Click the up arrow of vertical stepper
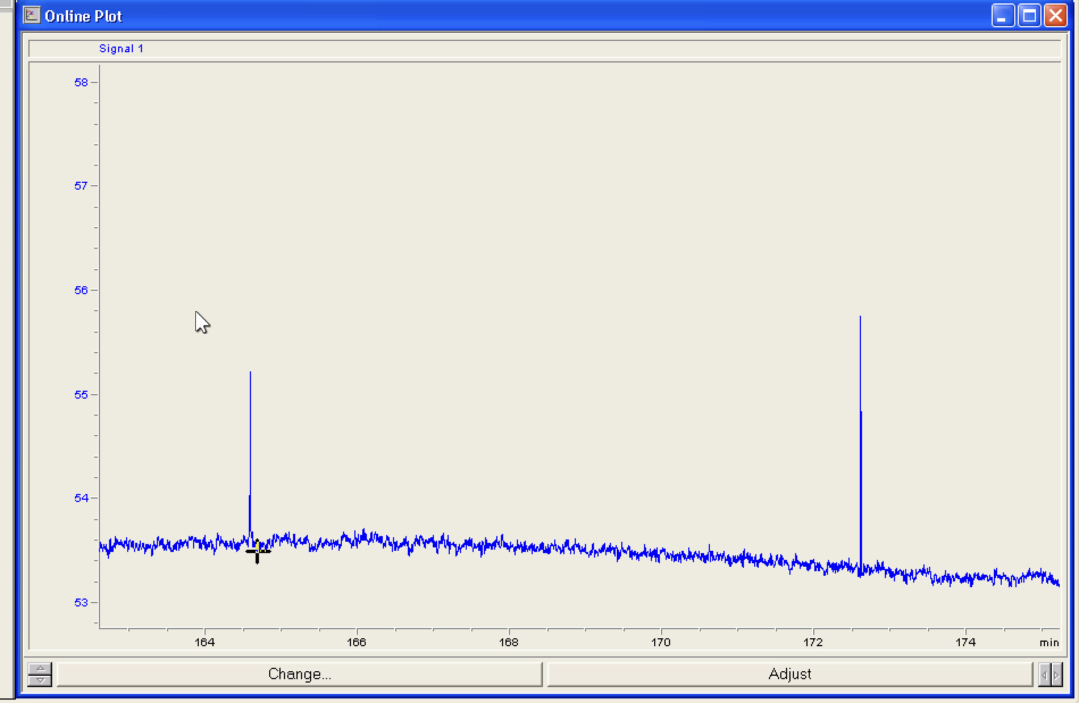This screenshot has width=1079, height=703. [40, 668]
